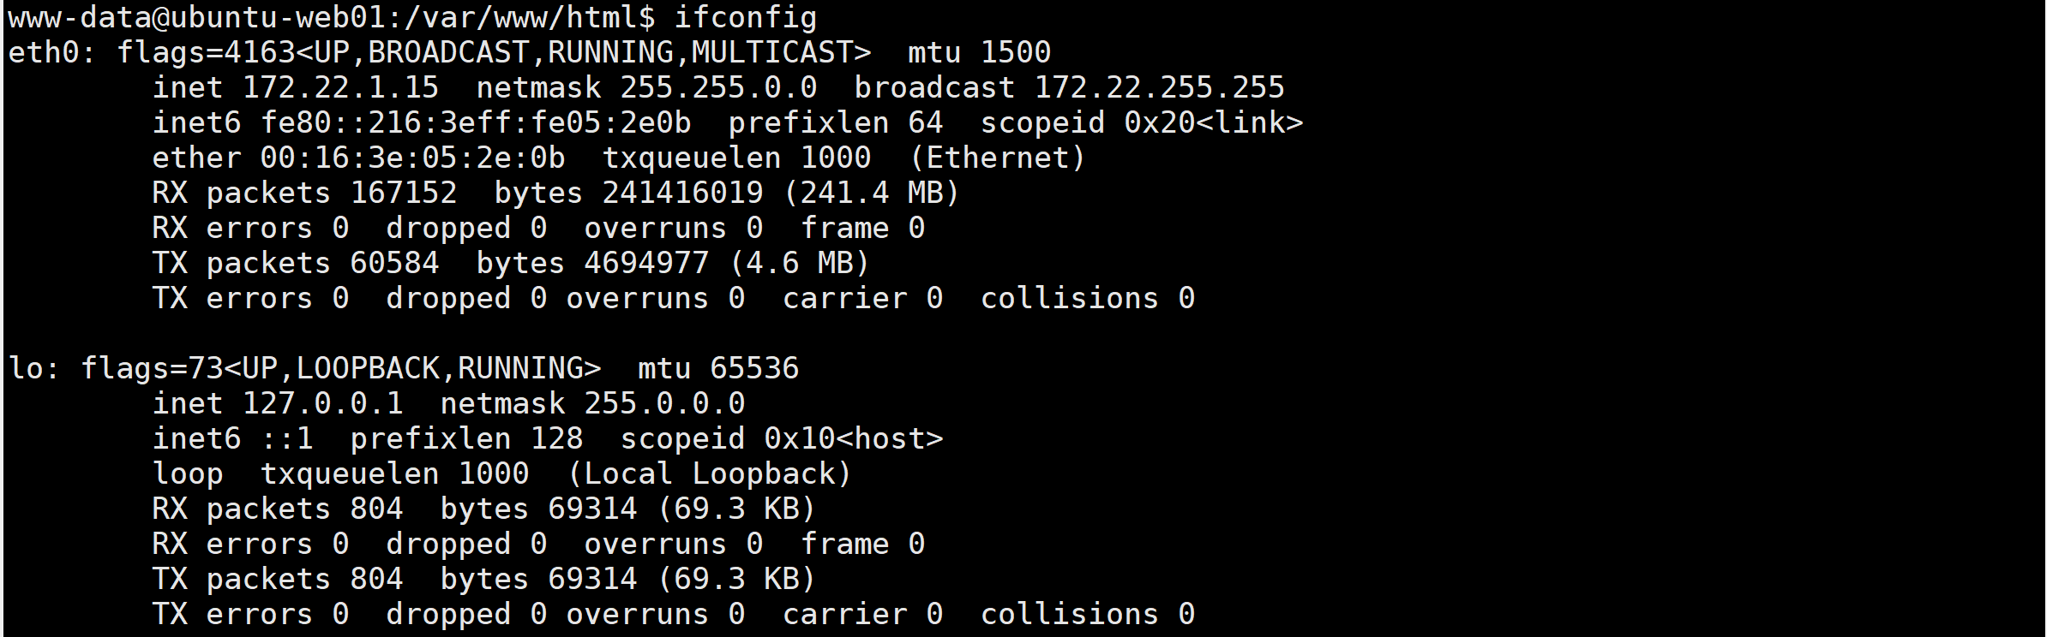
Task: Click the netmask 255.255.0.0 value
Action: click(718, 88)
